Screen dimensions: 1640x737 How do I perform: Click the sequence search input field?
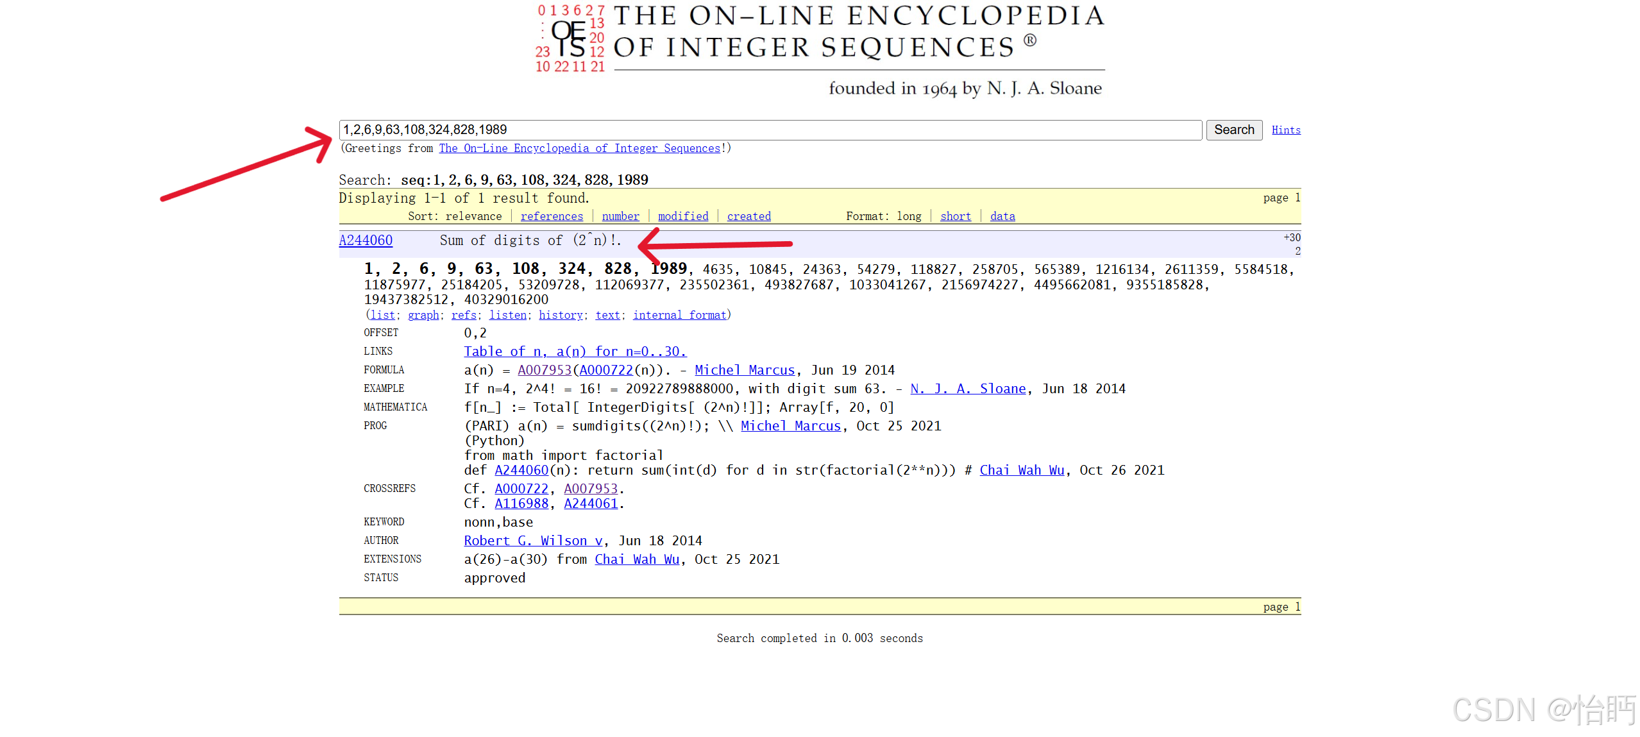pos(770,130)
